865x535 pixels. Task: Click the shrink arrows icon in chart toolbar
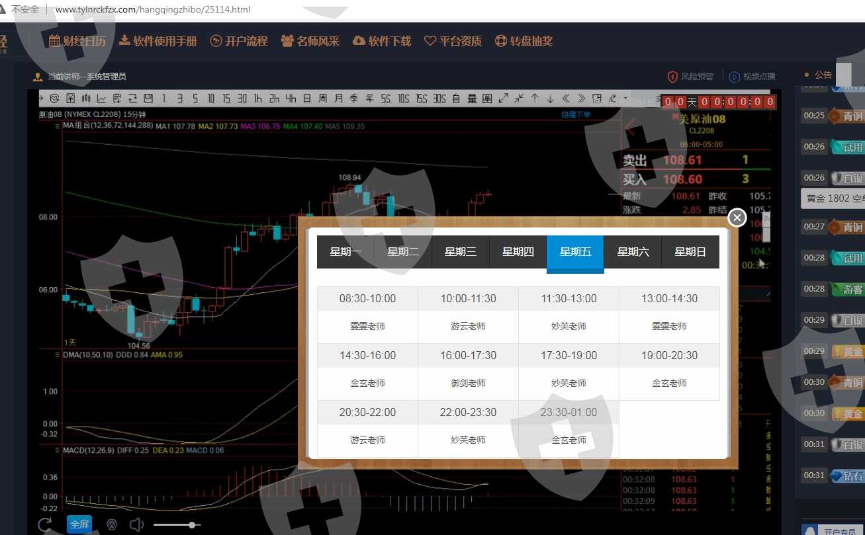(x=519, y=99)
